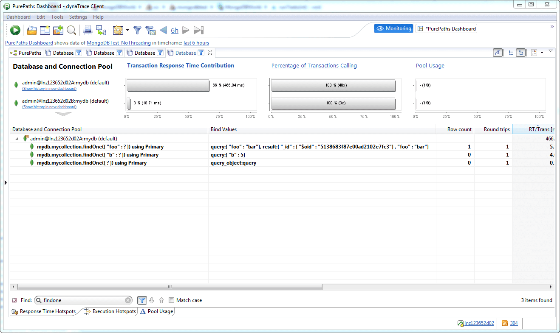Open the Dashboard menu

click(x=18, y=17)
